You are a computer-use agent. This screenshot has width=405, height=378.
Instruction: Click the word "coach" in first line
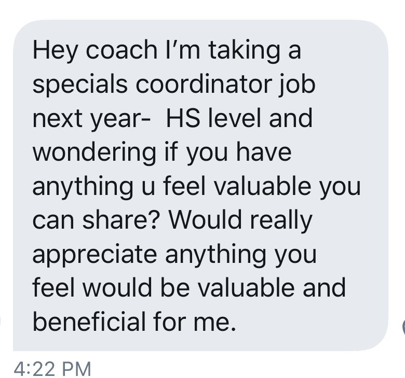[122, 50]
